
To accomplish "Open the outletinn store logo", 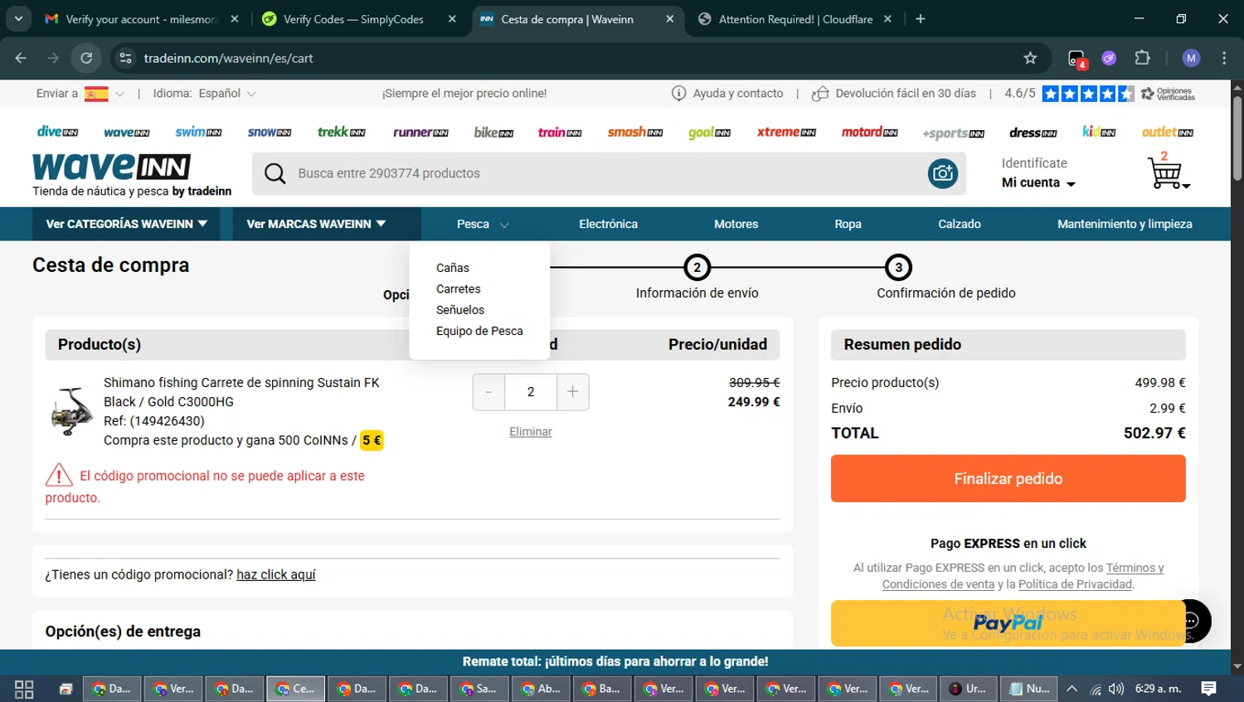I will (x=1167, y=132).
